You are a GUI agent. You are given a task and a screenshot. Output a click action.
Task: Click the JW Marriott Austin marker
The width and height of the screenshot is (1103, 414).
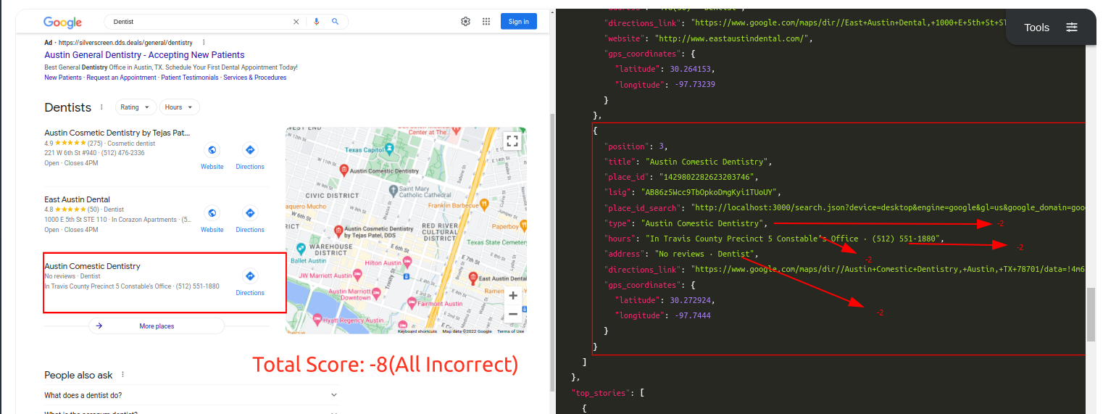[358, 276]
